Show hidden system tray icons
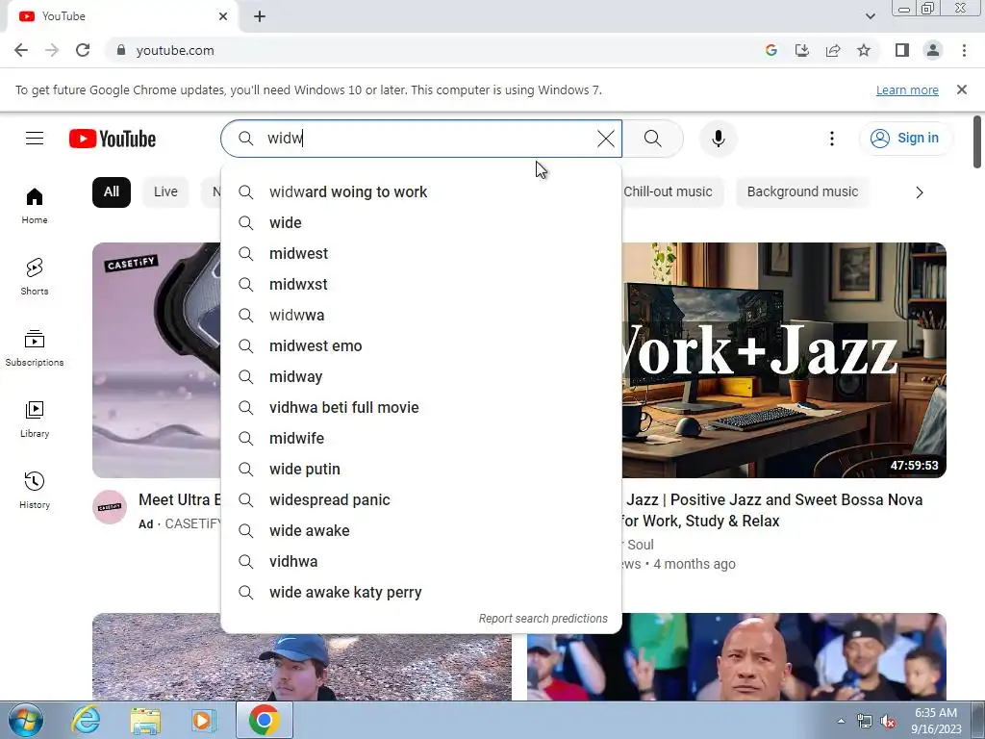 coord(841,721)
